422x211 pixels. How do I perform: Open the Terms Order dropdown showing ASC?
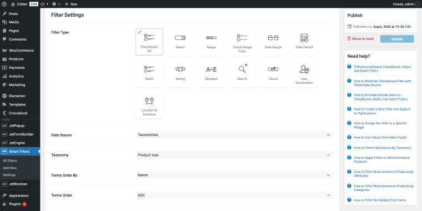pos(234,195)
